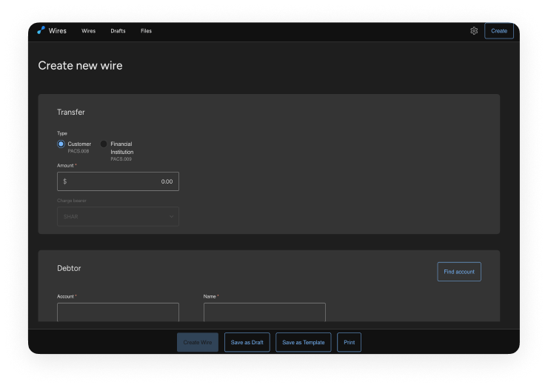Click the Charge bearer chevron arrow

pos(171,216)
